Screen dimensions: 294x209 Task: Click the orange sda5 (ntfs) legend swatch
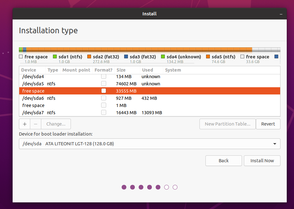coord(208,56)
